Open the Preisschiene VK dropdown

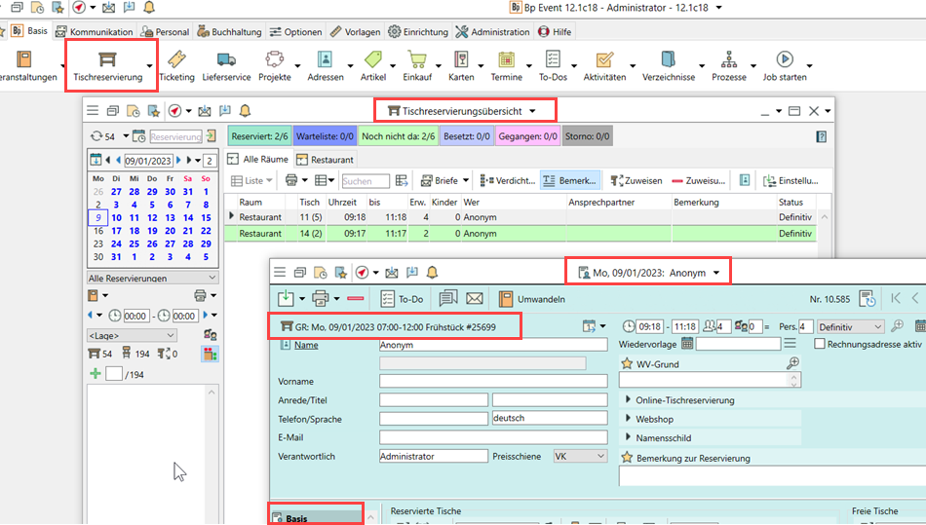pos(579,456)
